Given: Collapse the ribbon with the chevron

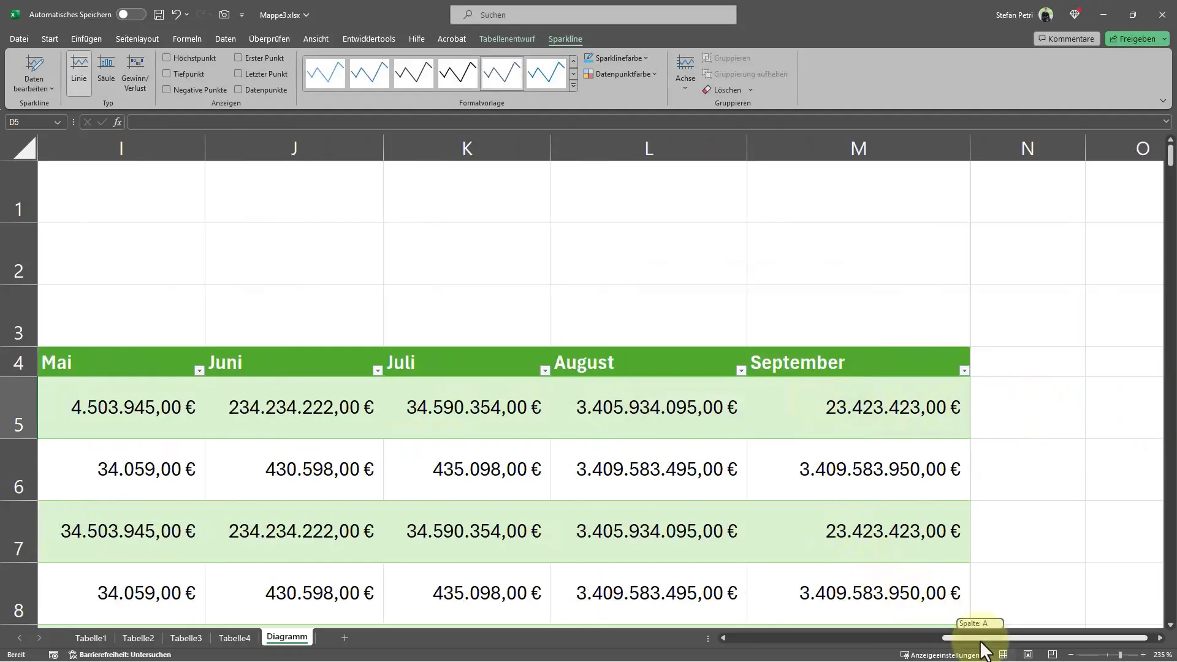Looking at the screenshot, I should [1163, 101].
